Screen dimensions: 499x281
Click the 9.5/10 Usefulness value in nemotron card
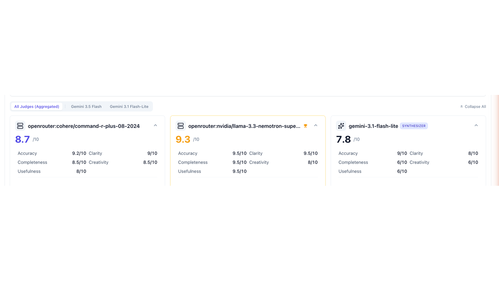(x=240, y=171)
